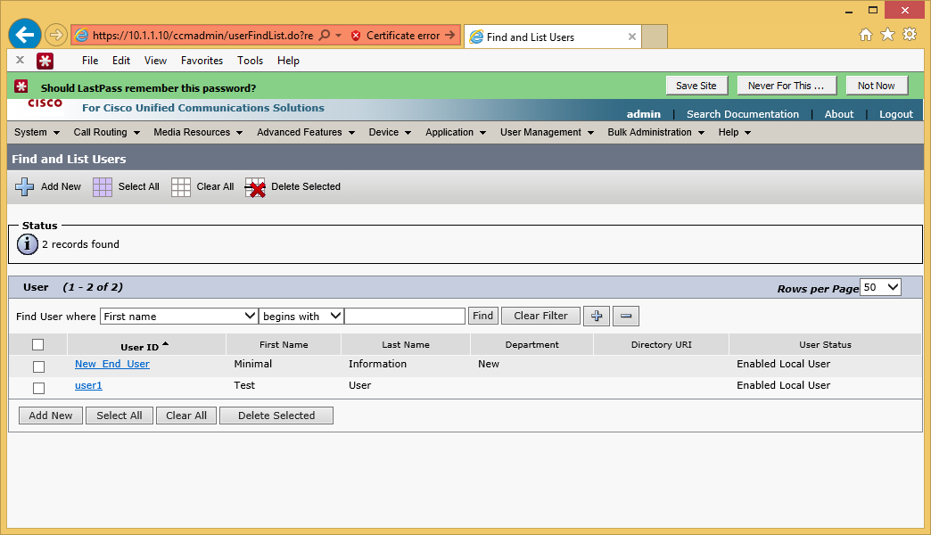Click inside the user search text field
Viewport: 931px width, 535px height.
405,316
